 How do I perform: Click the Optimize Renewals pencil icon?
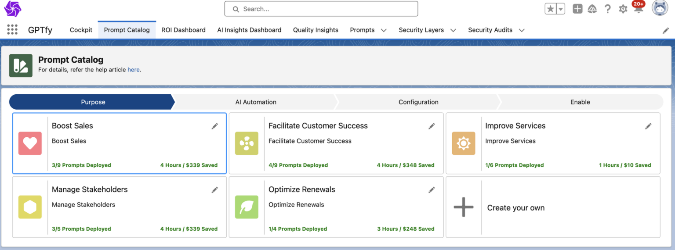432,190
